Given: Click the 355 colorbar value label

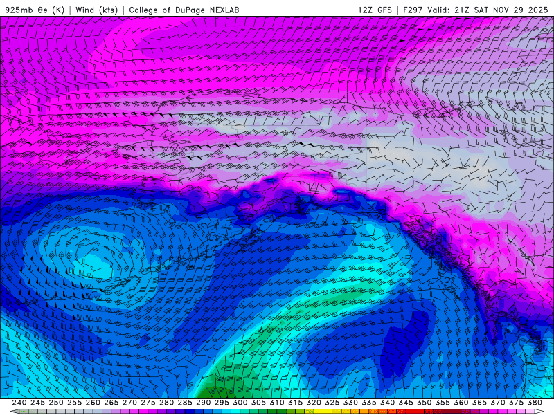Looking at the screenshot, I should point(443,403).
